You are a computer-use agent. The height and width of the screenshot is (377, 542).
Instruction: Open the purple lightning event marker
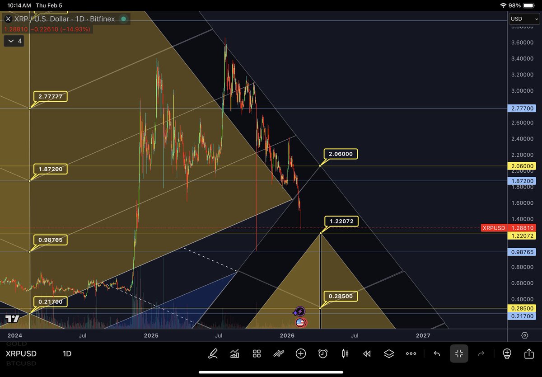[300, 311]
